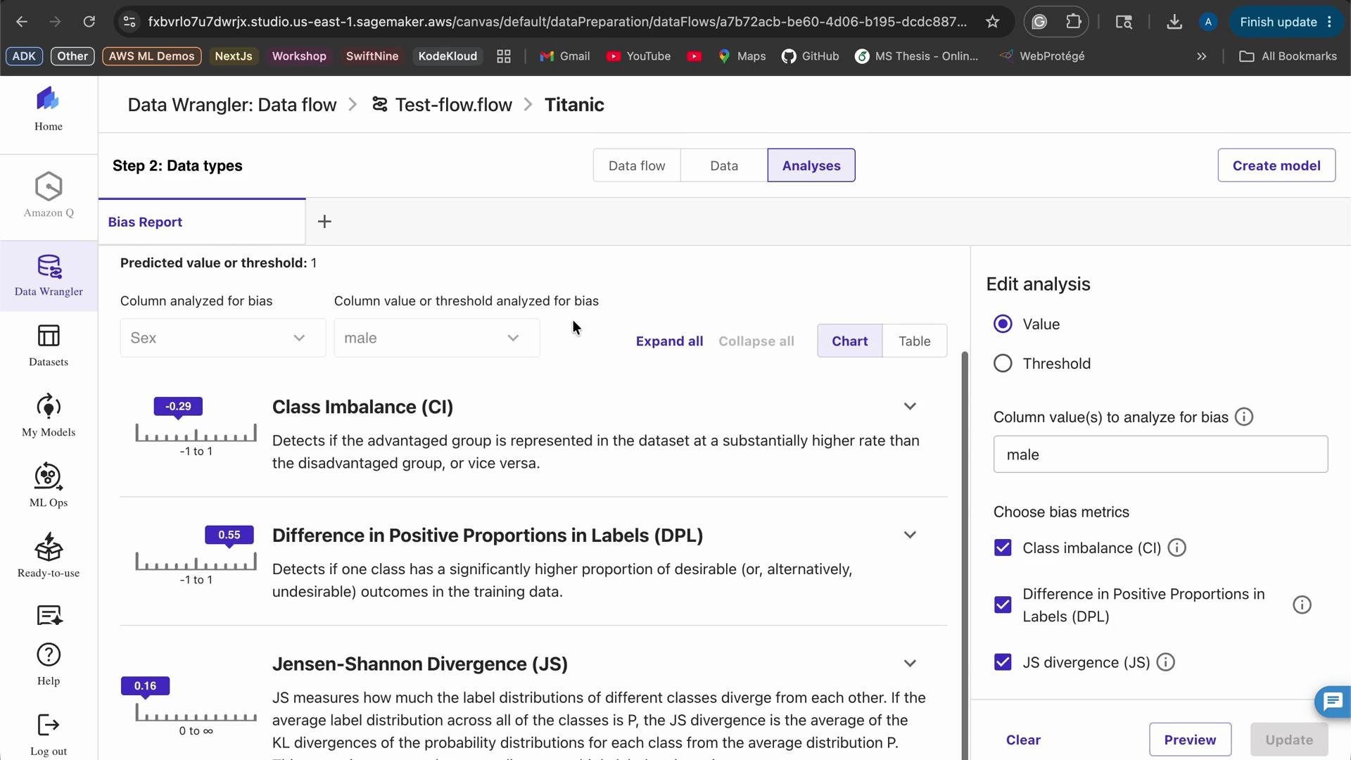Click the browser back arrow

point(22,22)
